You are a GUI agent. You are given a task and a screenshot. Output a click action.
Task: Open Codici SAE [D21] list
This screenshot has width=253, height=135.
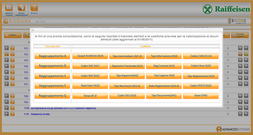(x=90, y=66)
